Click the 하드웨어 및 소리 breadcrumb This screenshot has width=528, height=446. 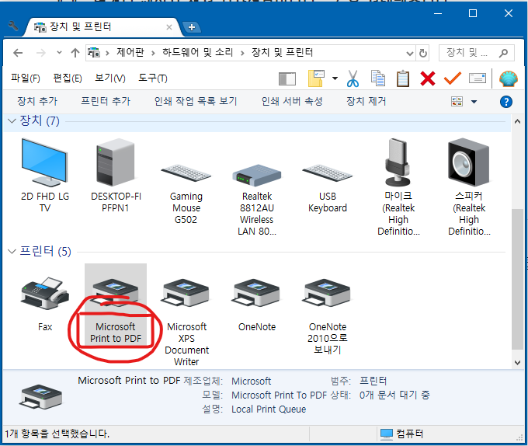point(198,53)
